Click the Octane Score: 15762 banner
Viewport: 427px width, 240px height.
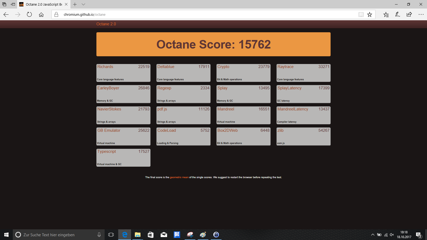213,44
